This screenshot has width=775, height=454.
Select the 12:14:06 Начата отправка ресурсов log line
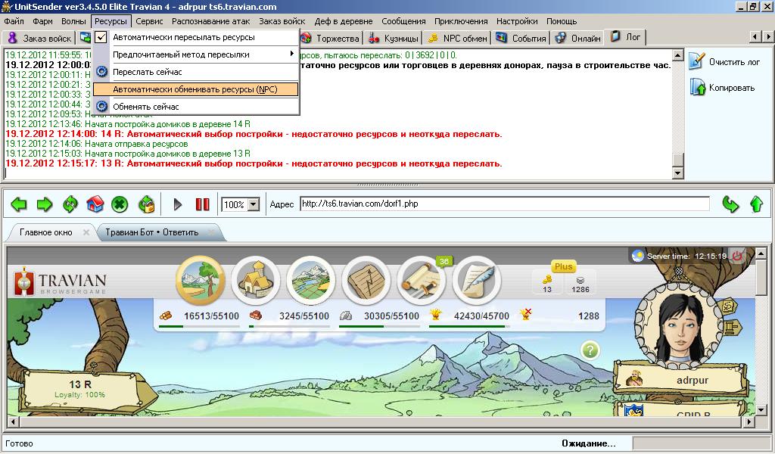pos(96,144)
